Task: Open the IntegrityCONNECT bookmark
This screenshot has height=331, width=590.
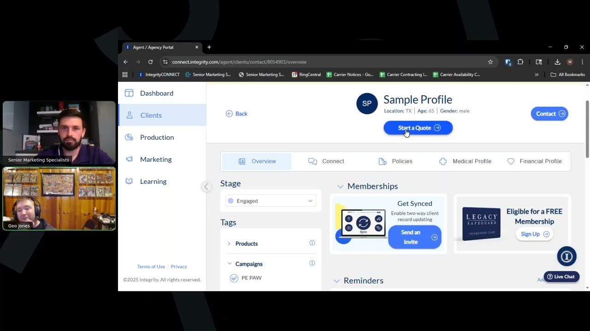Action: pos(159,74)
